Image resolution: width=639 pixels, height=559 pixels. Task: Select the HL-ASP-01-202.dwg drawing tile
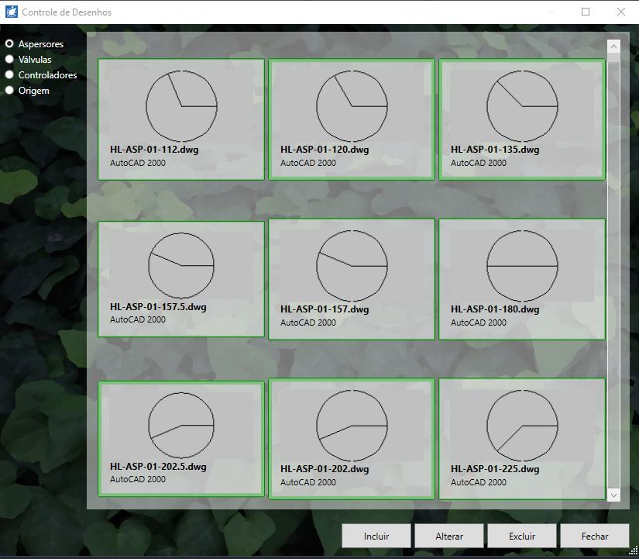(352, 438)
